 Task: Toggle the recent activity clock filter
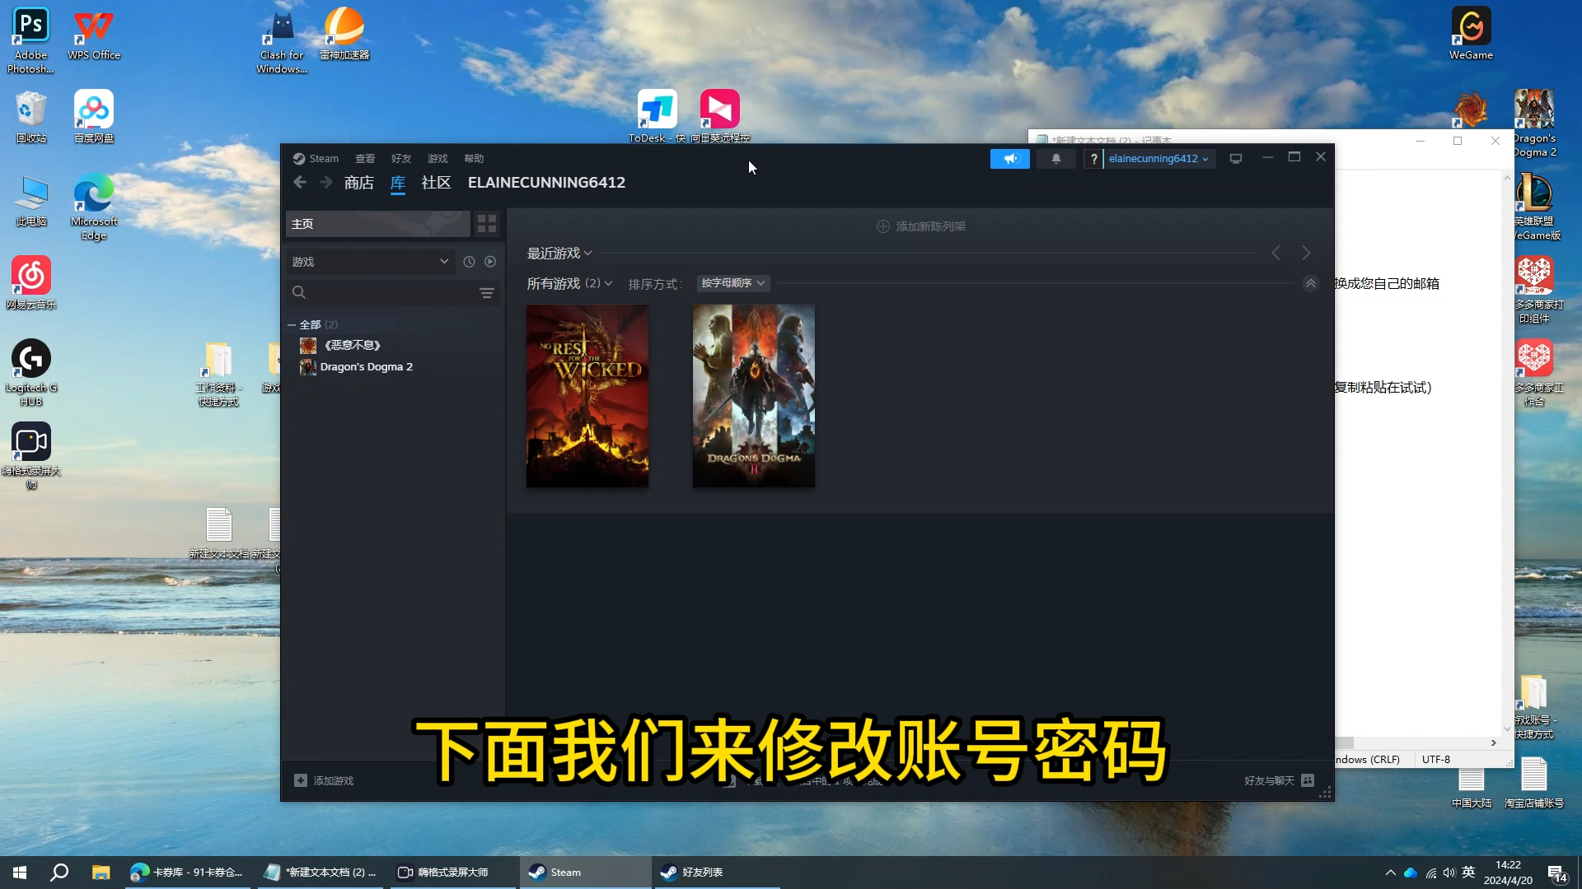[x=469, y=262]
